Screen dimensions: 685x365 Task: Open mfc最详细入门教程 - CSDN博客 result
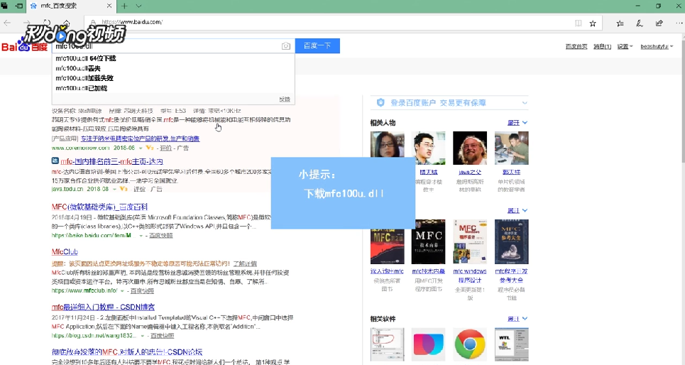(103, 307)
